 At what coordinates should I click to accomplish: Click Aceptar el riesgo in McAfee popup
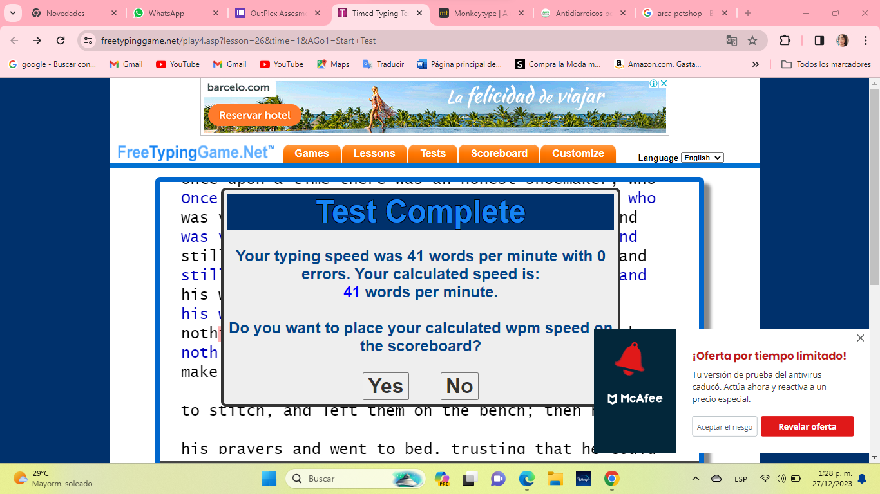point(725,426)
